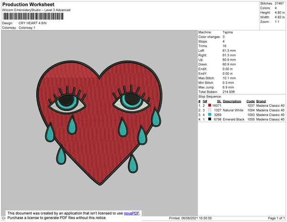Select the 'Emerald Black' description
The height and width of the screenshot is (222, 287).
click(233, 119)
